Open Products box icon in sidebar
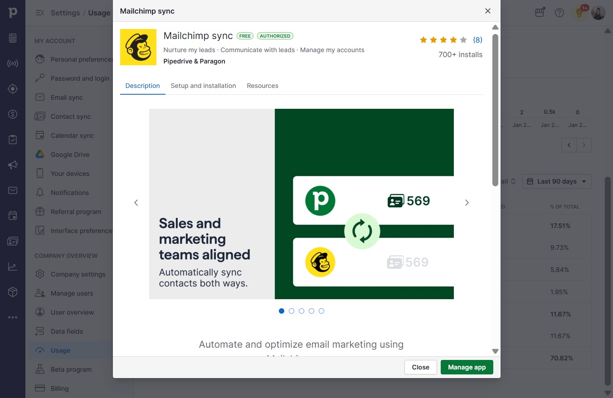Screen dimensions: 613x398 tap(13, 292)
